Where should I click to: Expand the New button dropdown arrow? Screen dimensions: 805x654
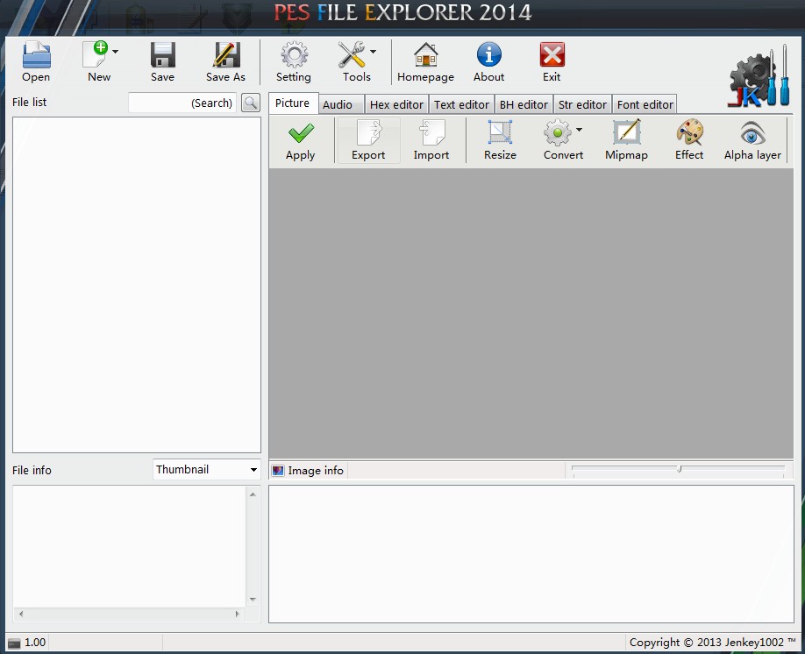(115, 52)
